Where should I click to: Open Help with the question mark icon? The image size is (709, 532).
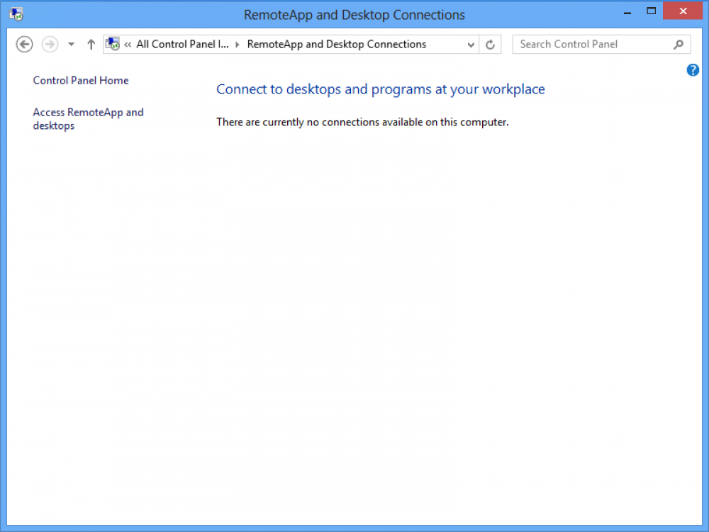[693, 70]
